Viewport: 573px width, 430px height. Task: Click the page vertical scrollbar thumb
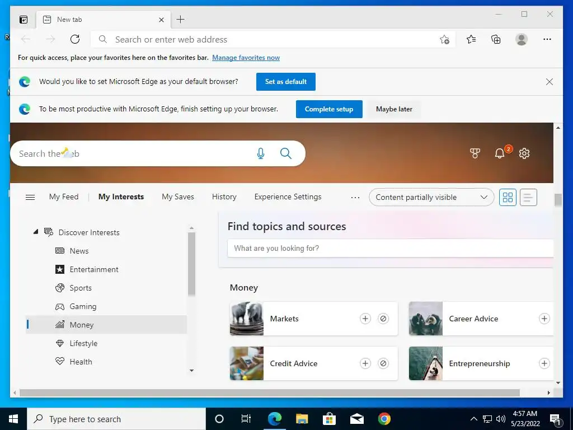pos(558,200)
